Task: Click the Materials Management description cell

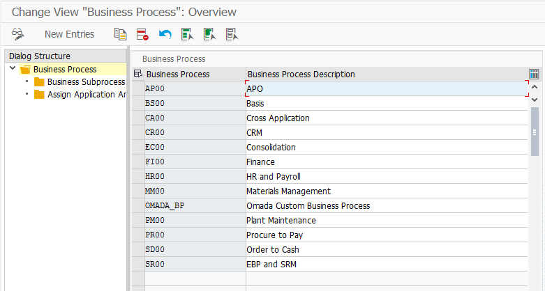Action: tap(387, 191)
